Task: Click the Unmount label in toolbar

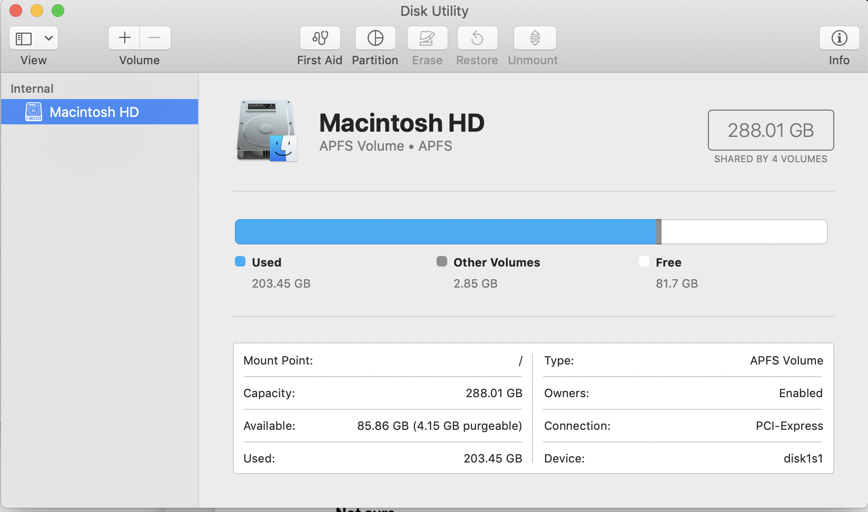Action: click(x=533, y=61)
